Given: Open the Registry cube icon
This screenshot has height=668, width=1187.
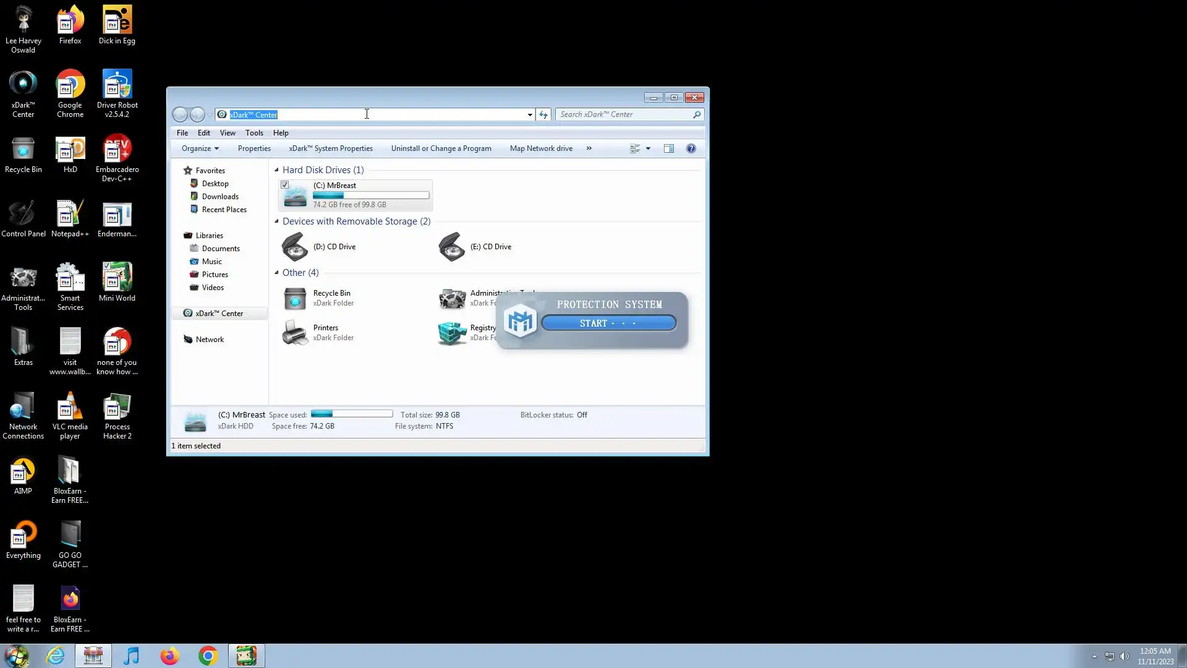Looking at the screenshot, I should pyautogui.click(x=452, y=333).
